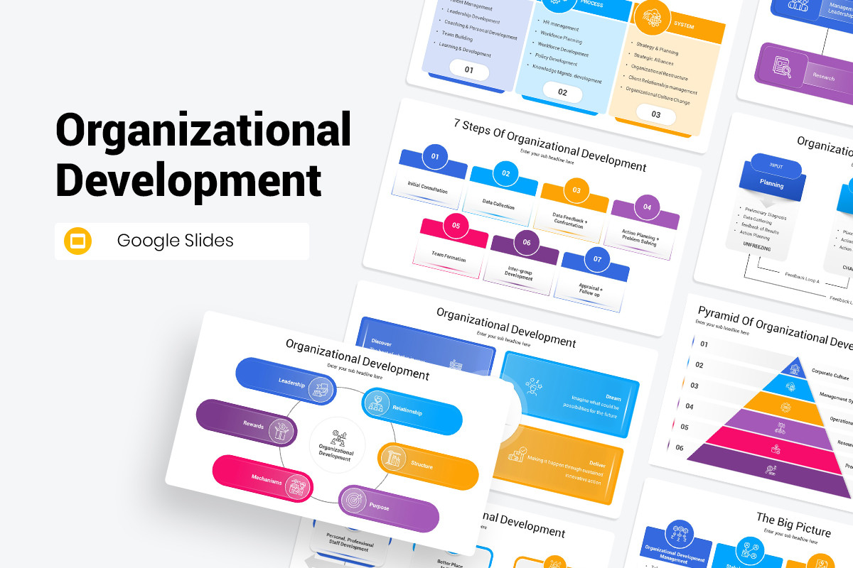Select the Structure building icon on the orange capsule
This screenshot has width=853, height=568.
(x=394, y=457)
